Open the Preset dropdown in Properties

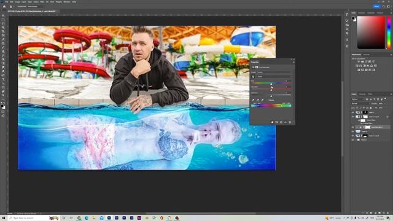[274, 72]
